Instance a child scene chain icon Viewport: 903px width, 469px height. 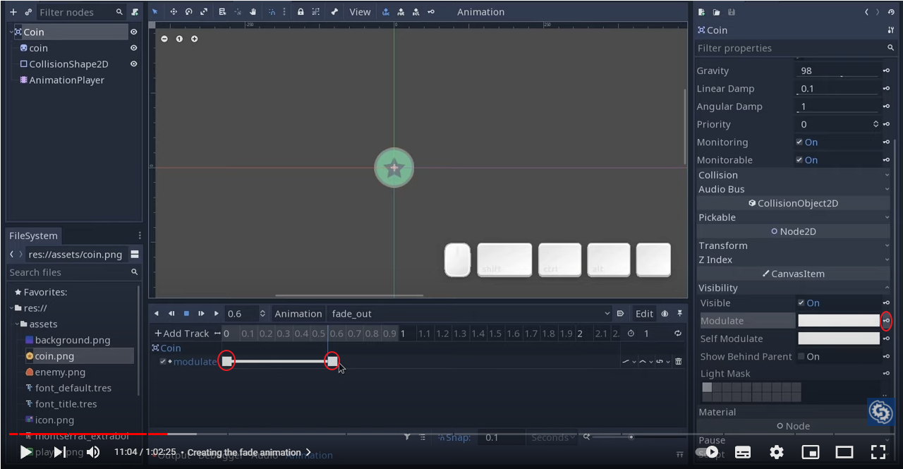click(28, 12)
